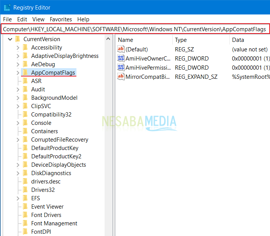Select the AmiHiveOwnerC... DWORD value icon
The width and height of the screenshot is (270, 236).
coord(121,58)
